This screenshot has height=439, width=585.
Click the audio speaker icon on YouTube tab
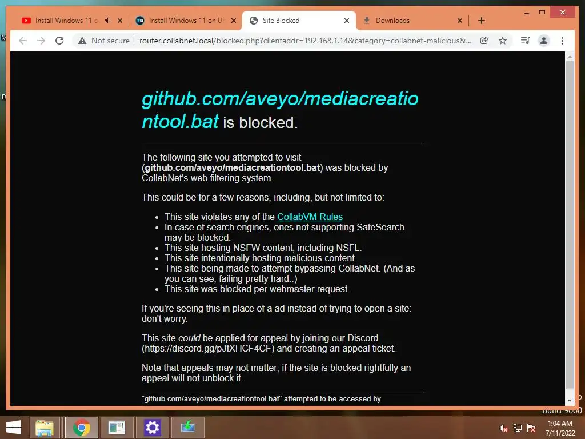coord(108,21)
